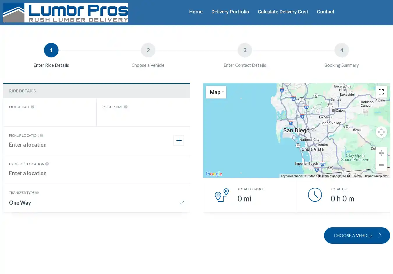Toggle fullscreen map view
Viewport: 393px width, 274px height.
[381, 92]
